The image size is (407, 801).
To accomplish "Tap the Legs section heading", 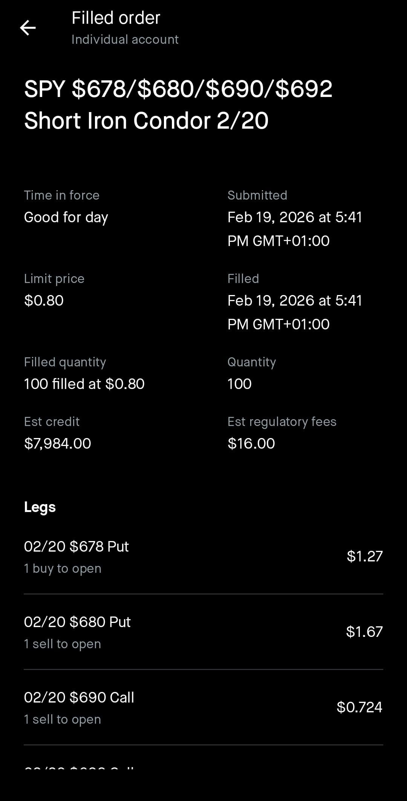I will point(40,507).
